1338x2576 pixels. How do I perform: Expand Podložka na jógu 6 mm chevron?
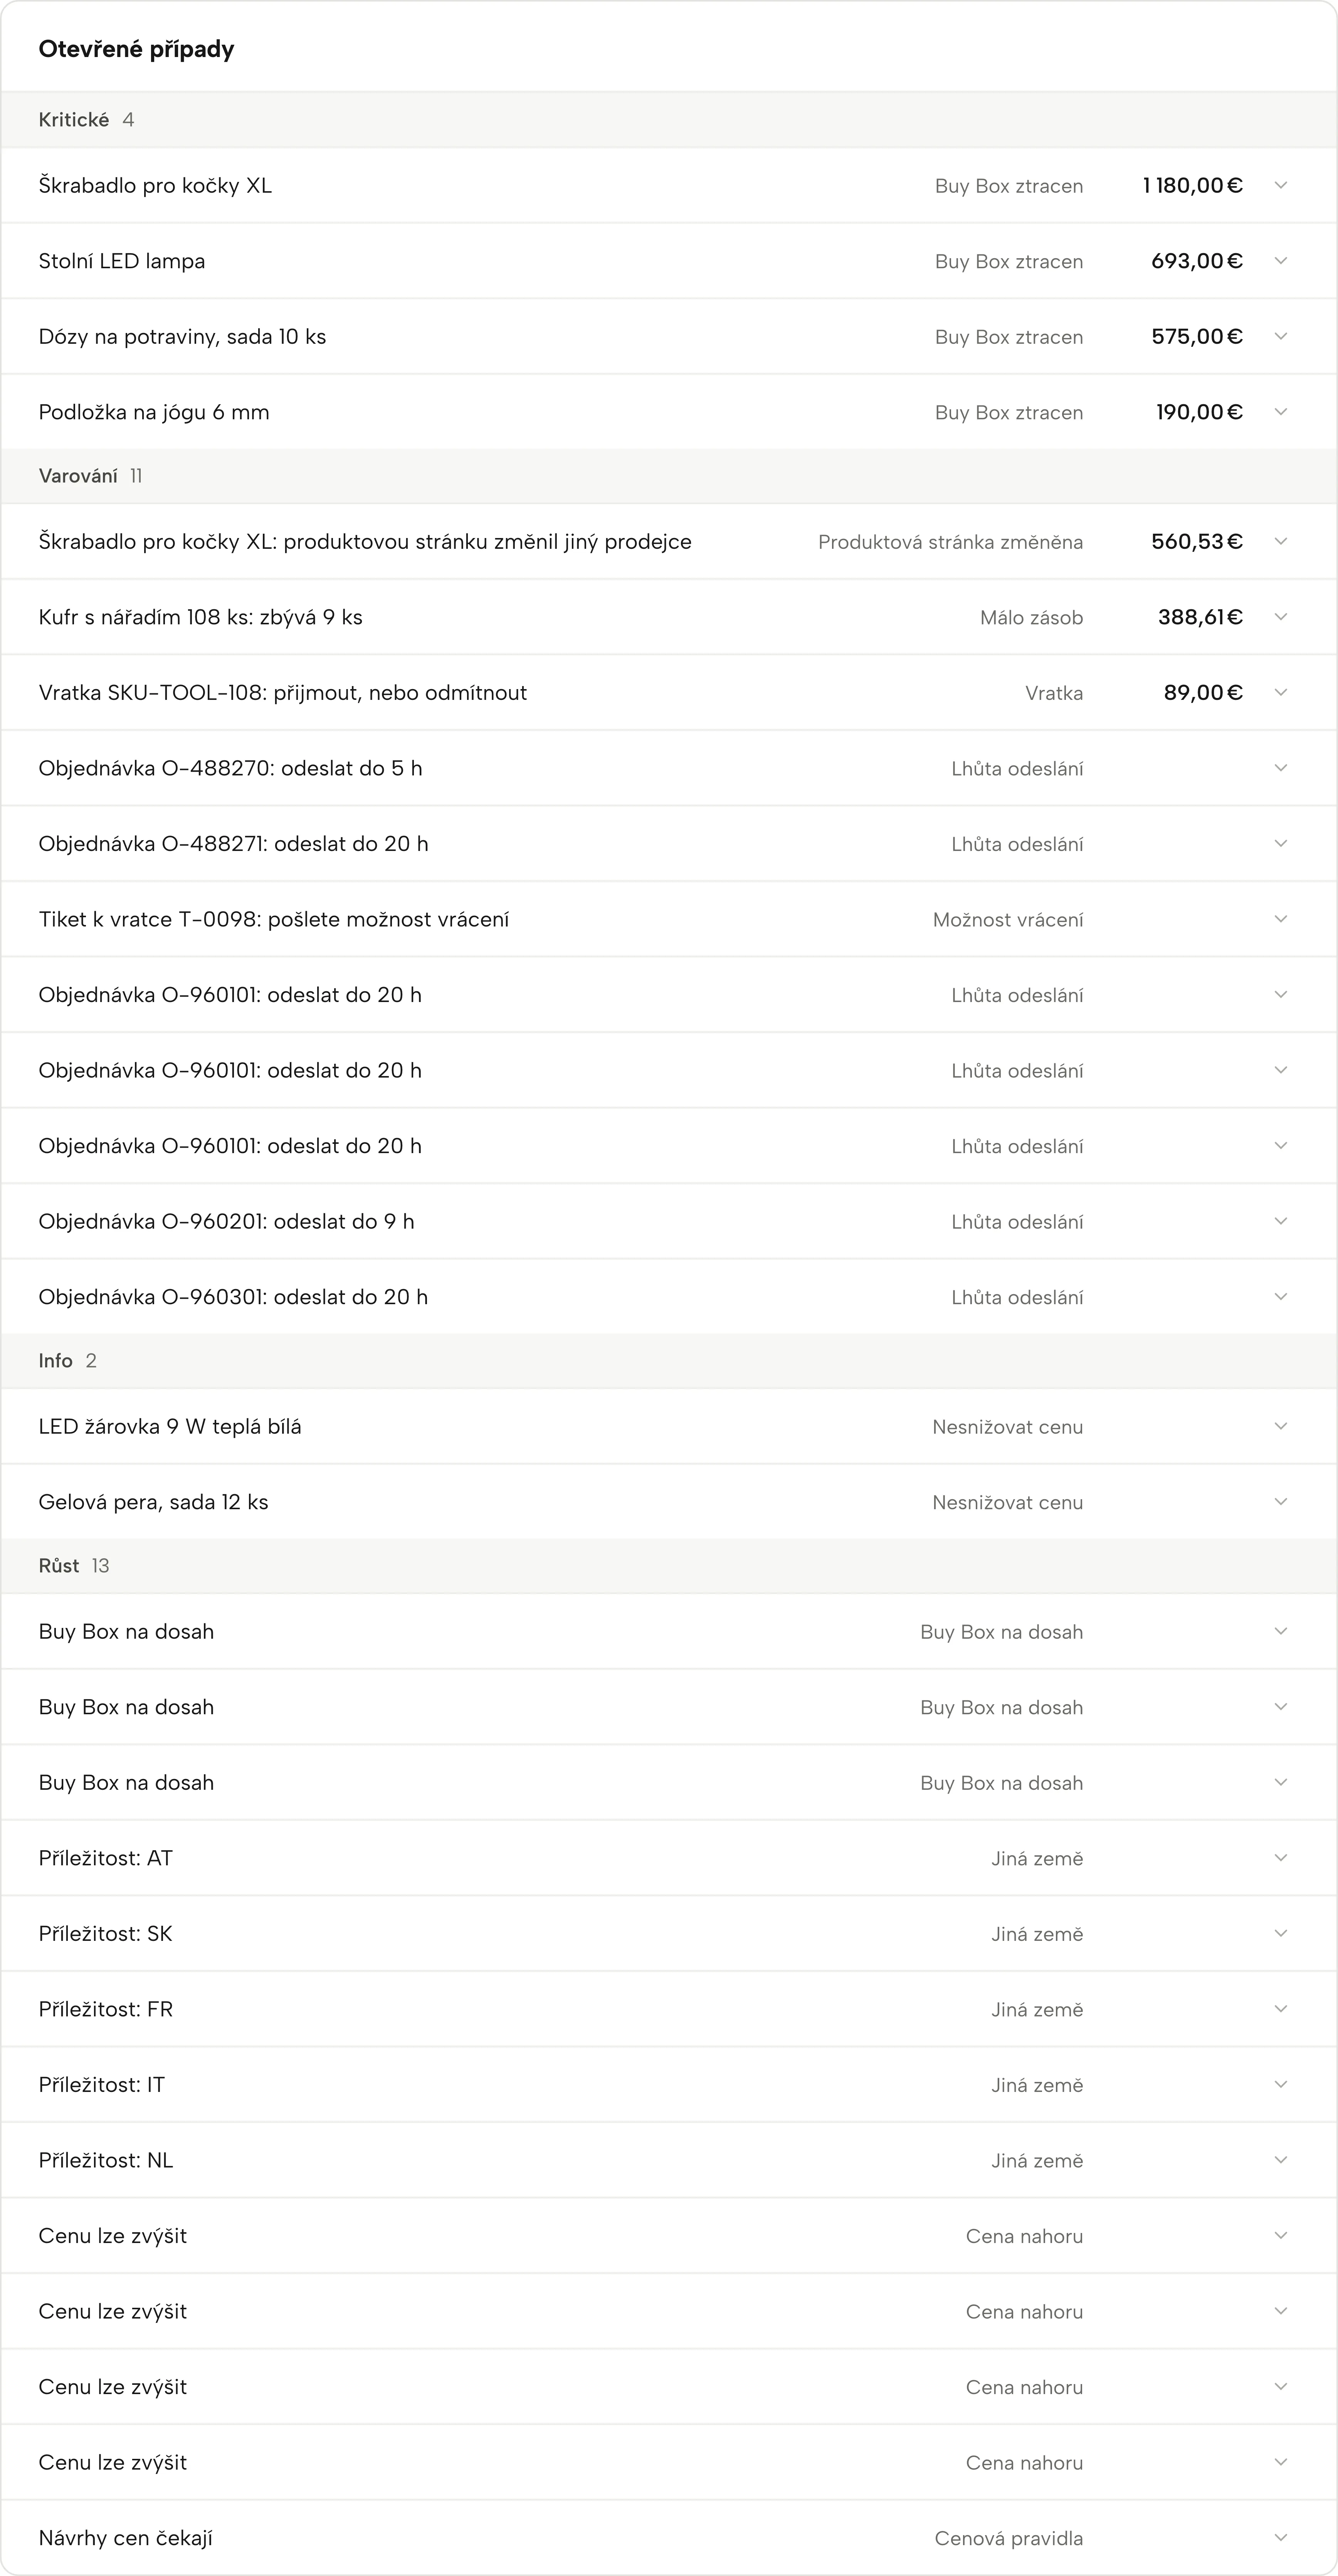(1280, 412)
